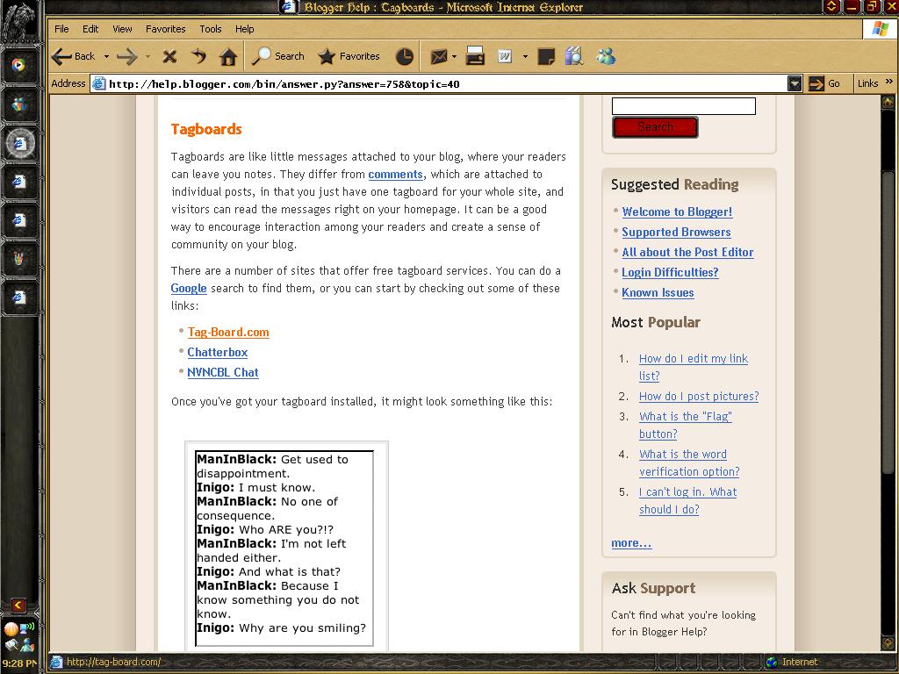Open the File menu

(61, 29)
